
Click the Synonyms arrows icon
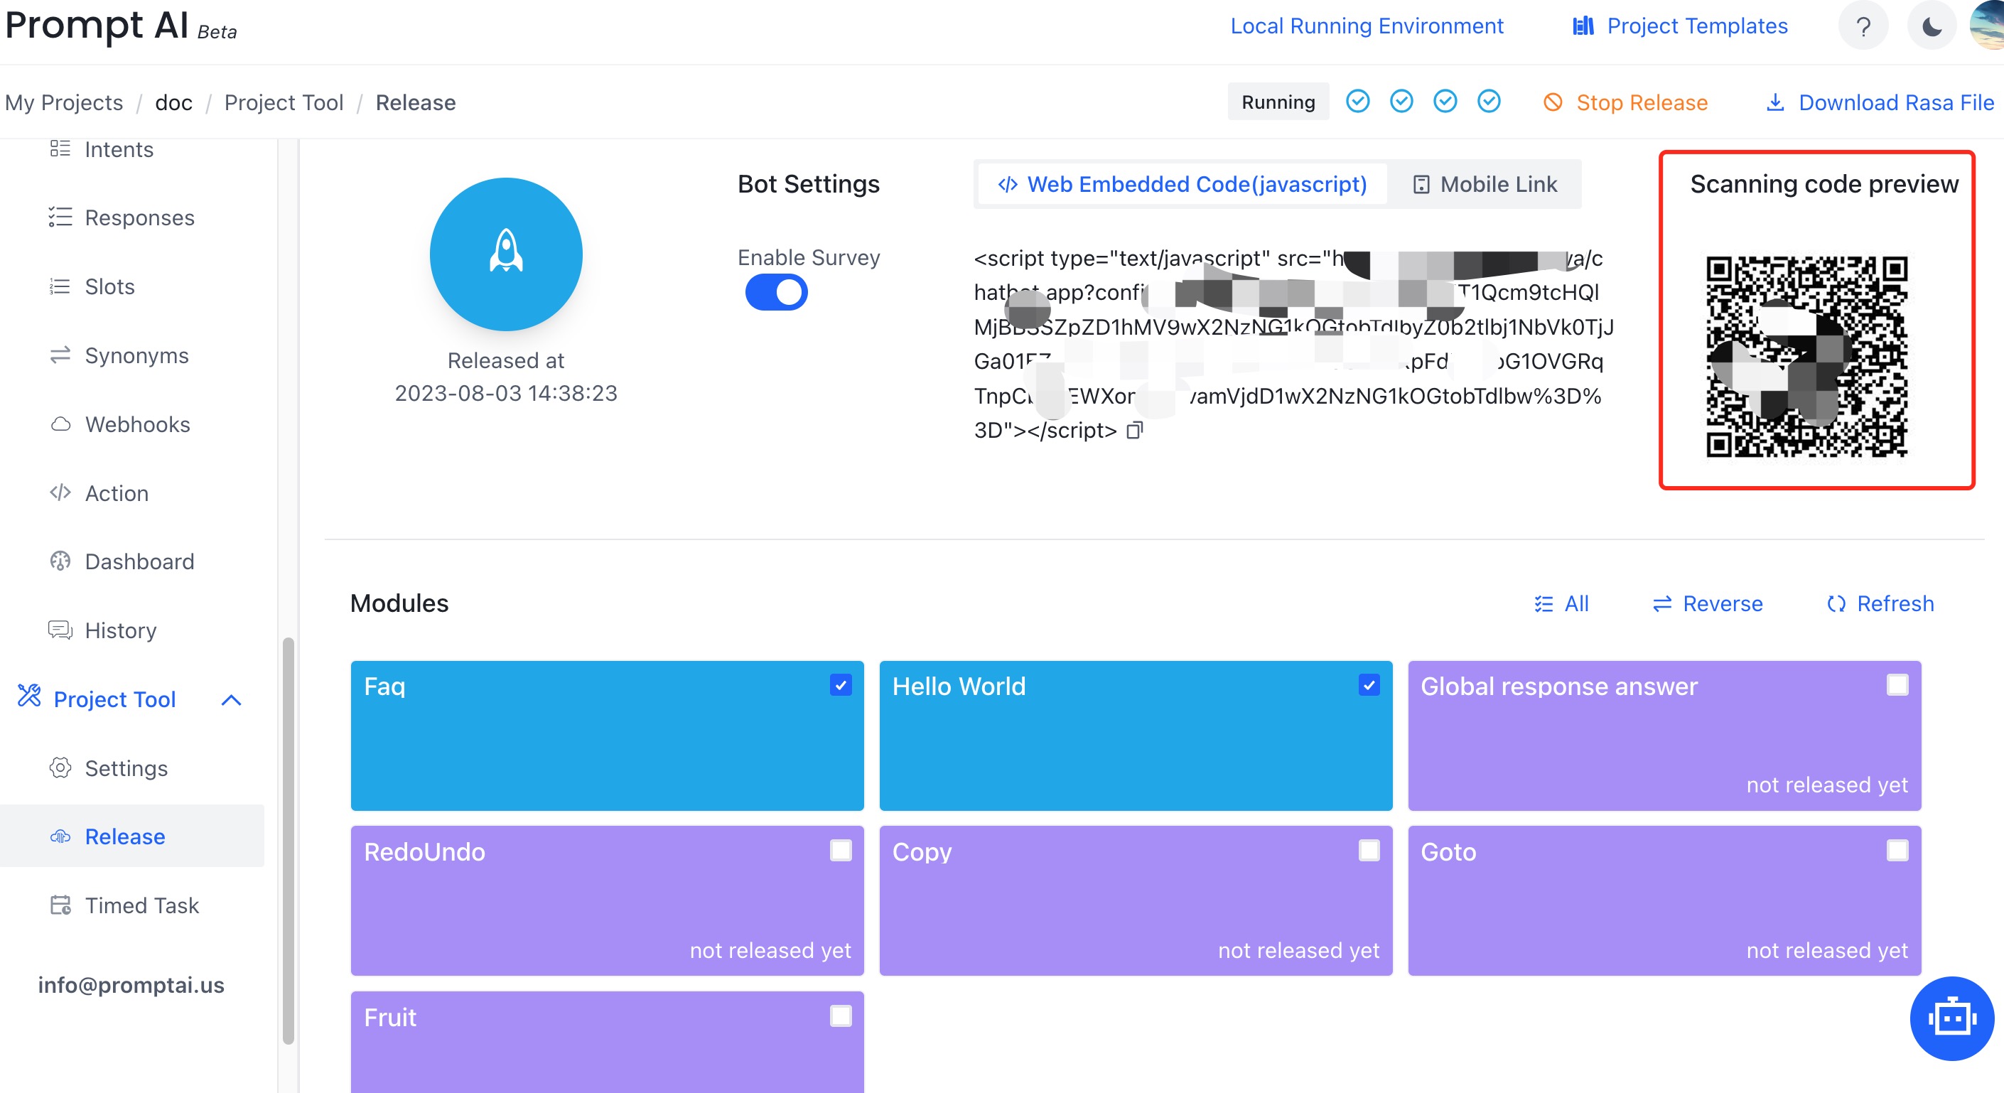coord(60,355)
